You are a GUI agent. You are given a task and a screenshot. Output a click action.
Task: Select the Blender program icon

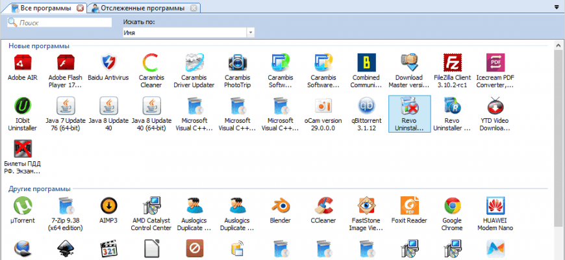tap(281, 205)
